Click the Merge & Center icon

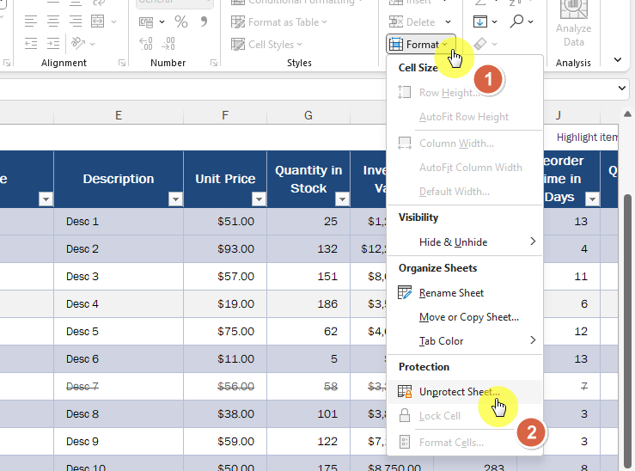pos(98,21)
